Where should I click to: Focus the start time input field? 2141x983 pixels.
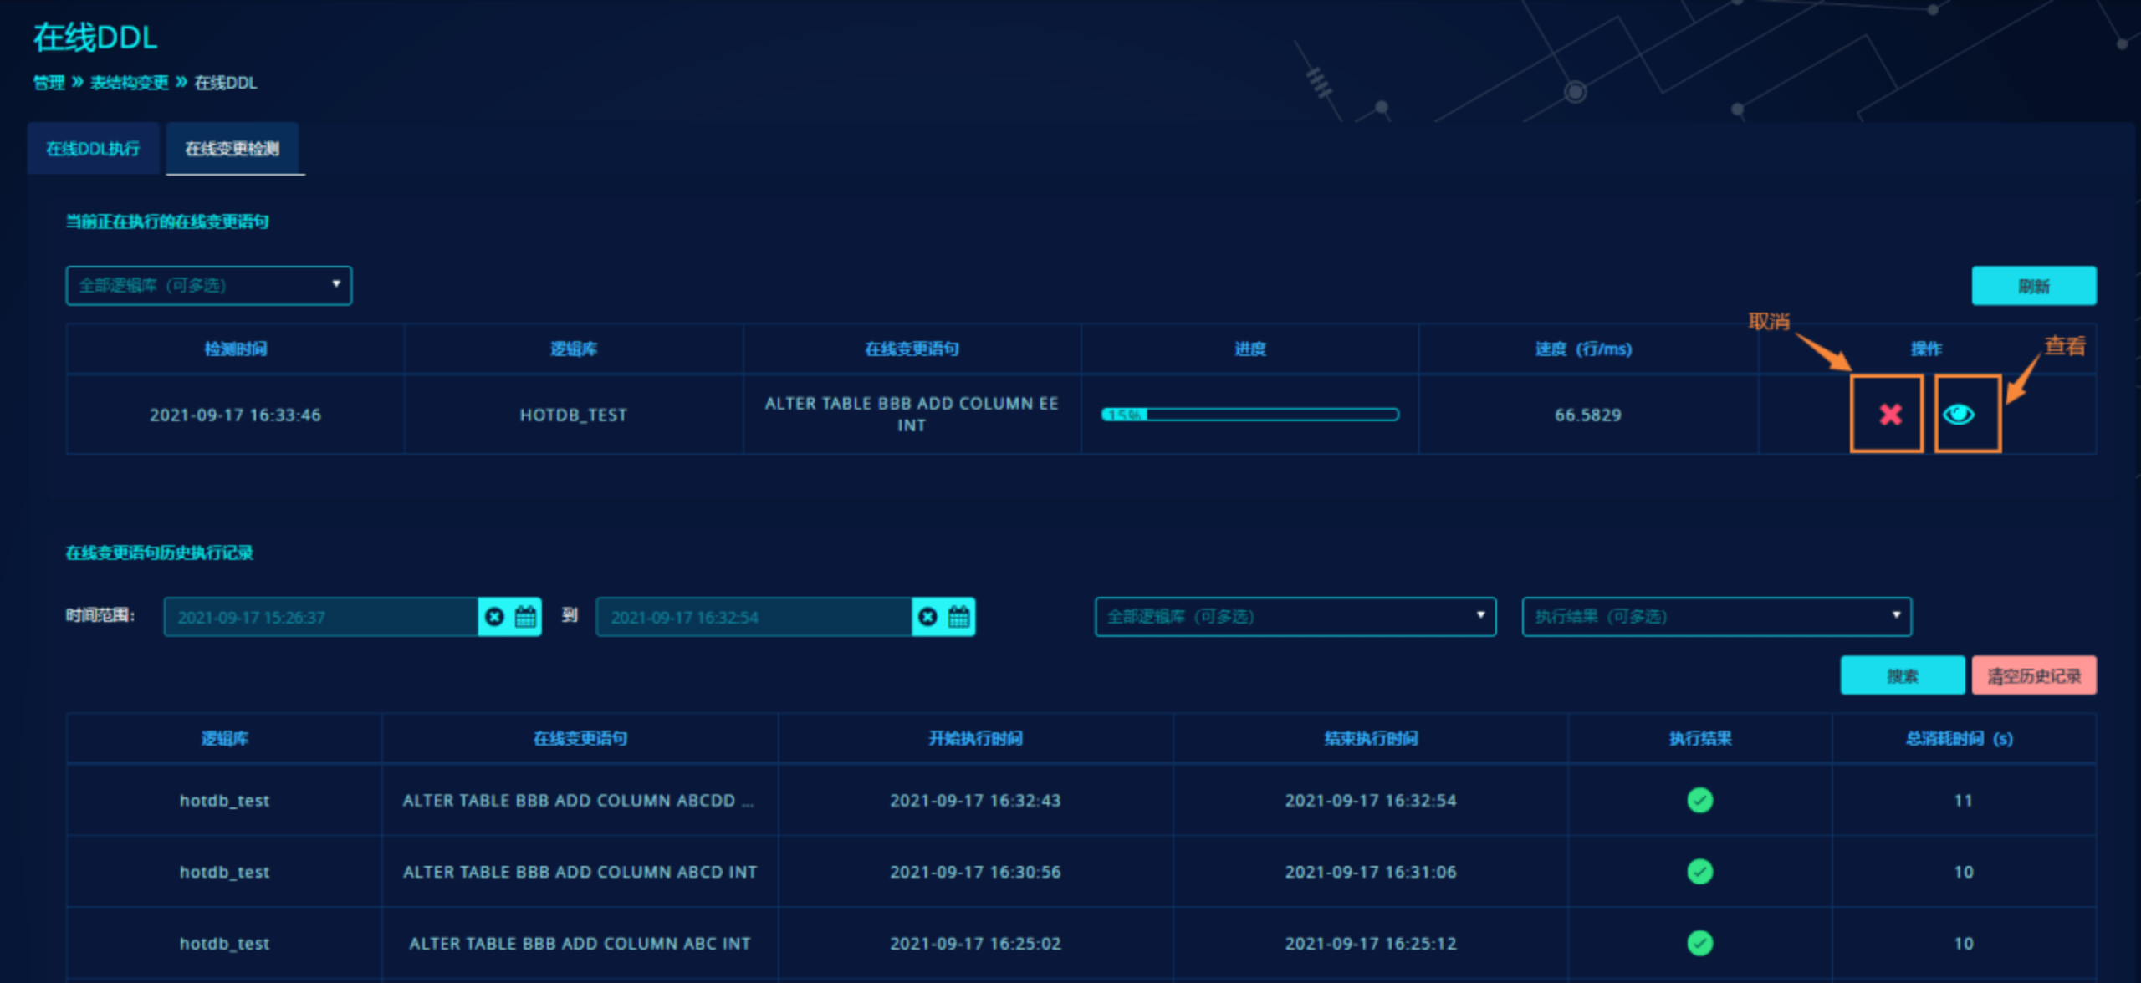click(x=321, y=617)
